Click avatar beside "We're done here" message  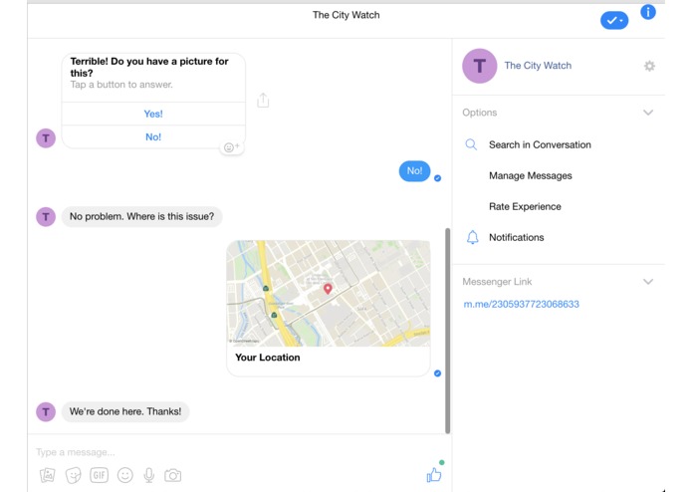coord(46,411)
